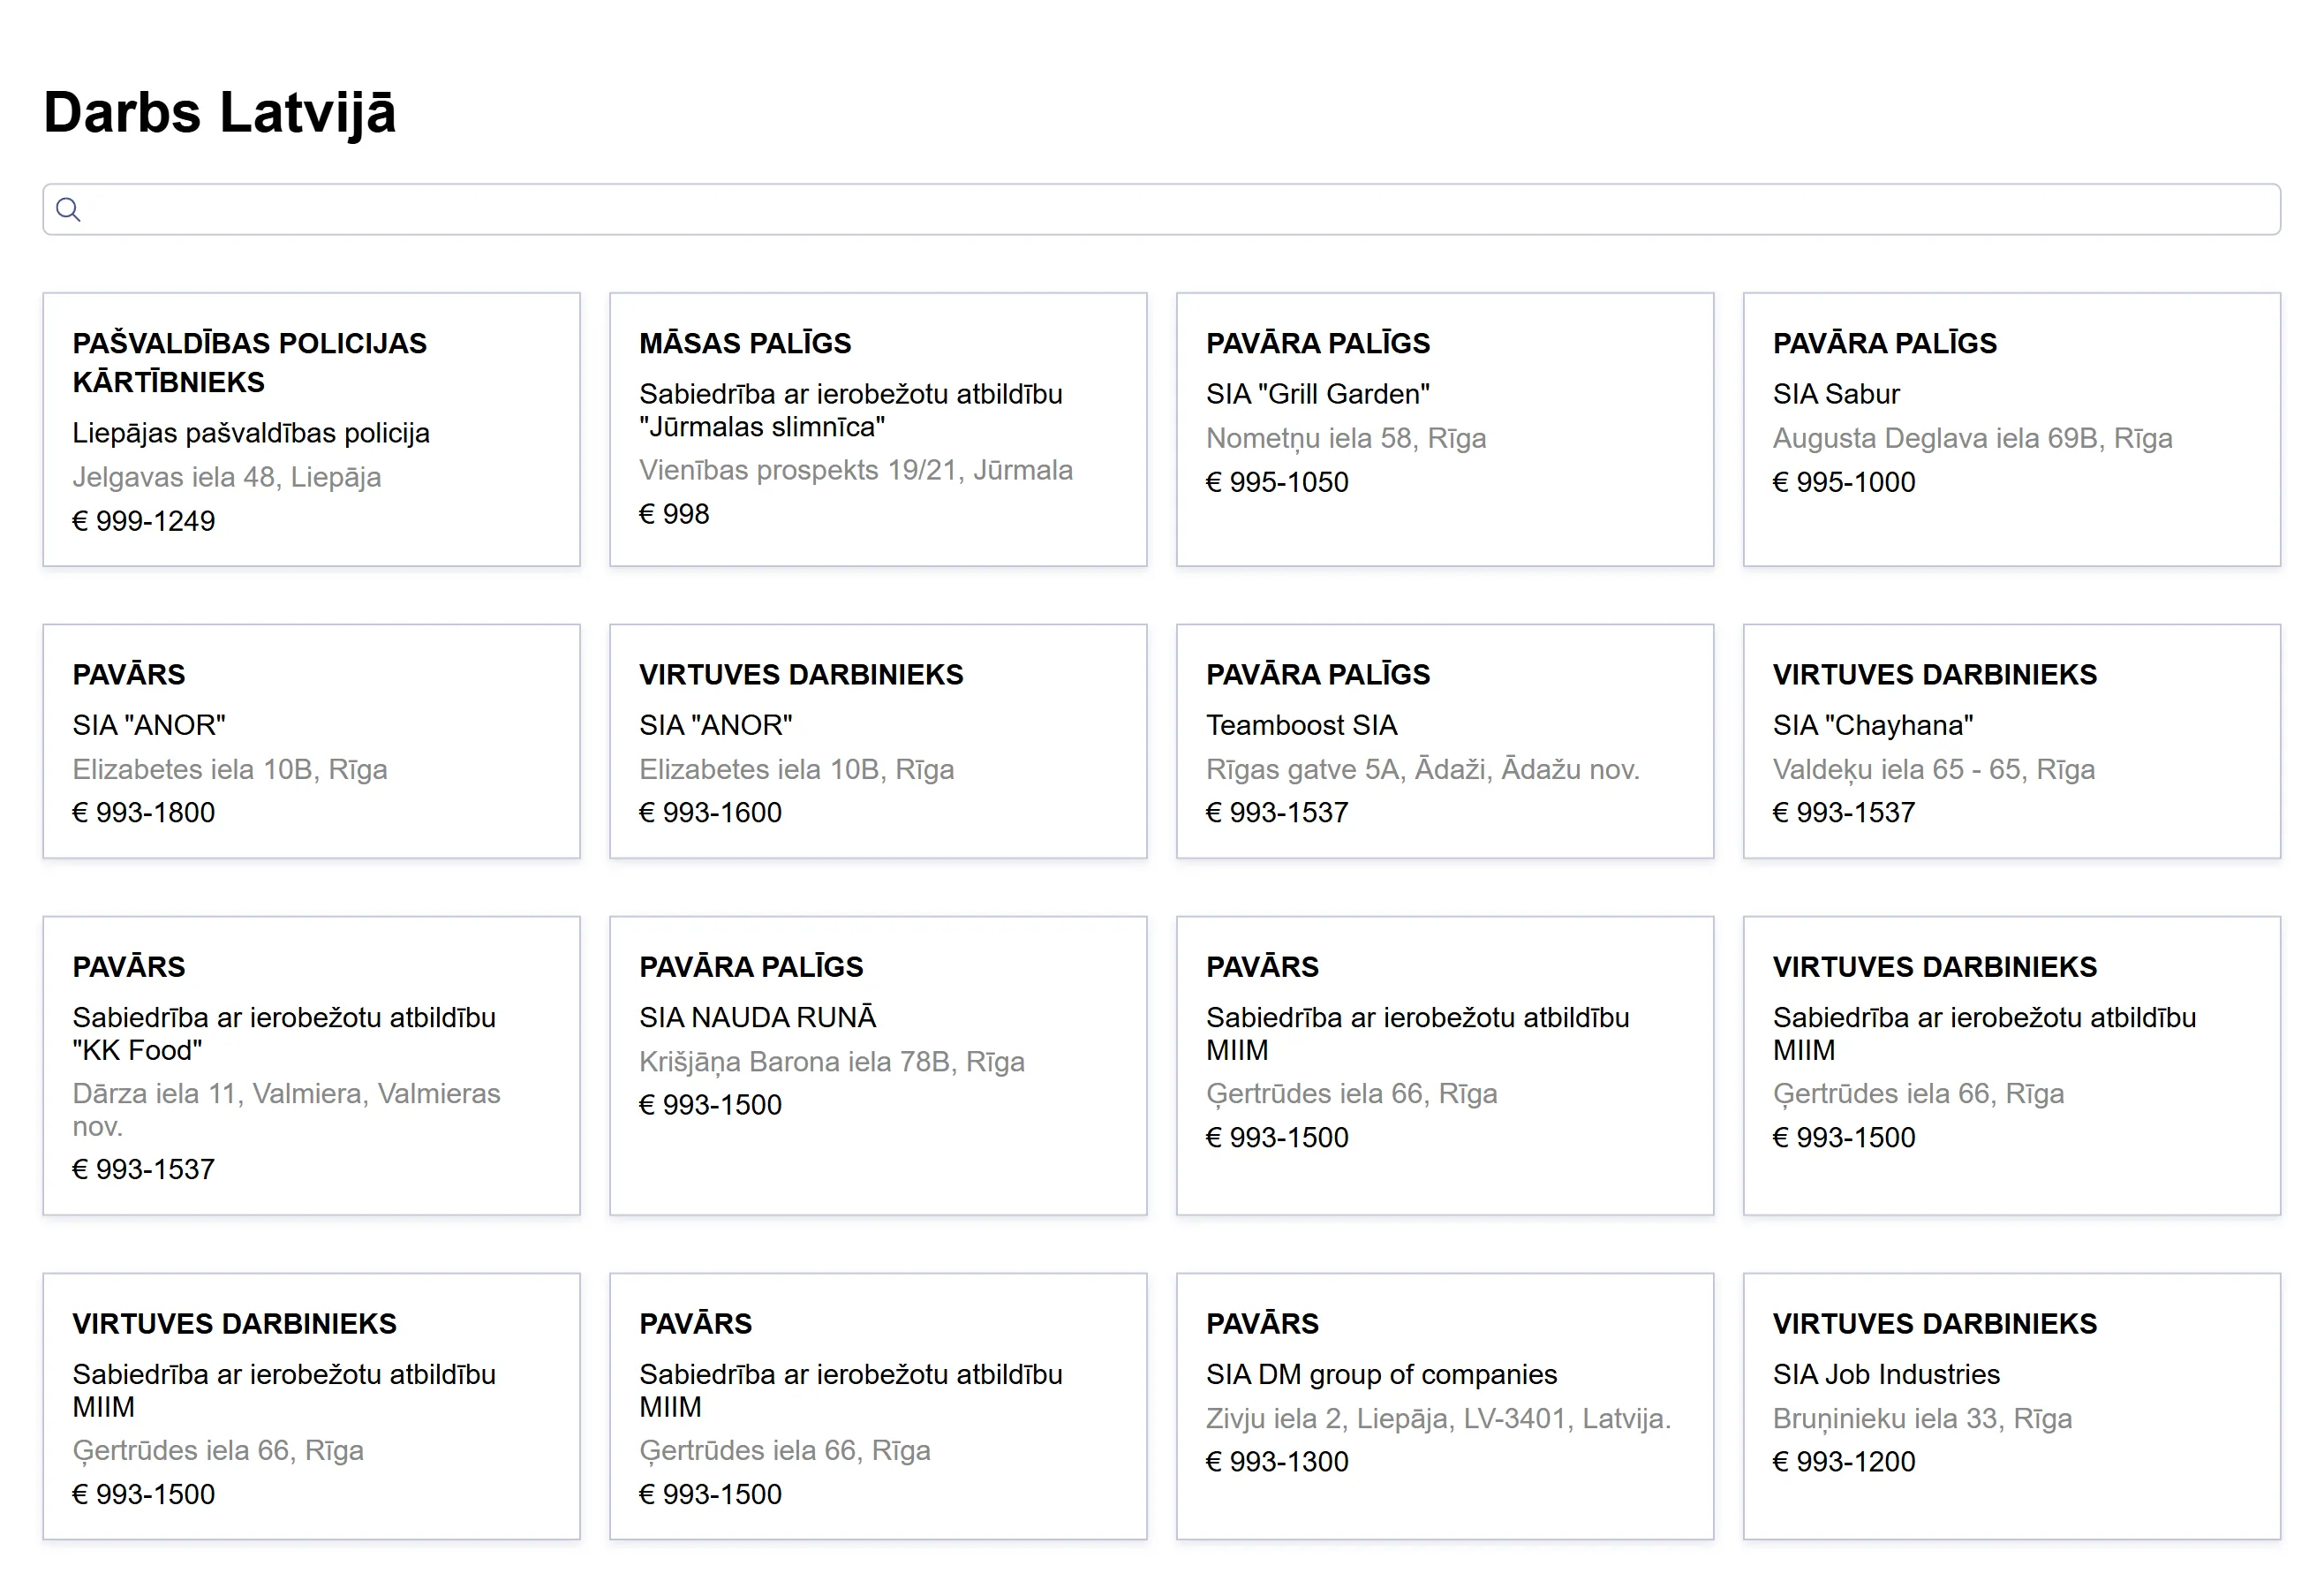This screenshot has width=2324, height=1581.
Task: View SIA Chayhana Virtuves darbinieks listing
Action: point(2011,741)
